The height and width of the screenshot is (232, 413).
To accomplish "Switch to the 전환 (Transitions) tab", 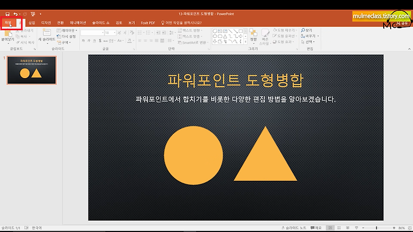I will (x=60, y=22).
